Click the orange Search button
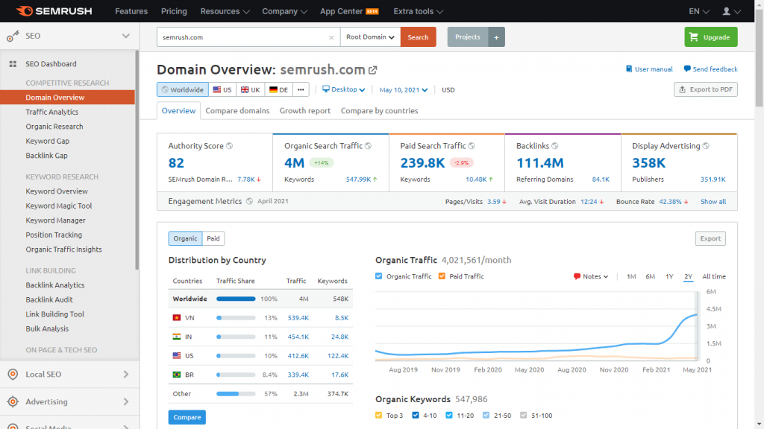Viewport: 764px width, 429px height. click(x=418, y=37)
